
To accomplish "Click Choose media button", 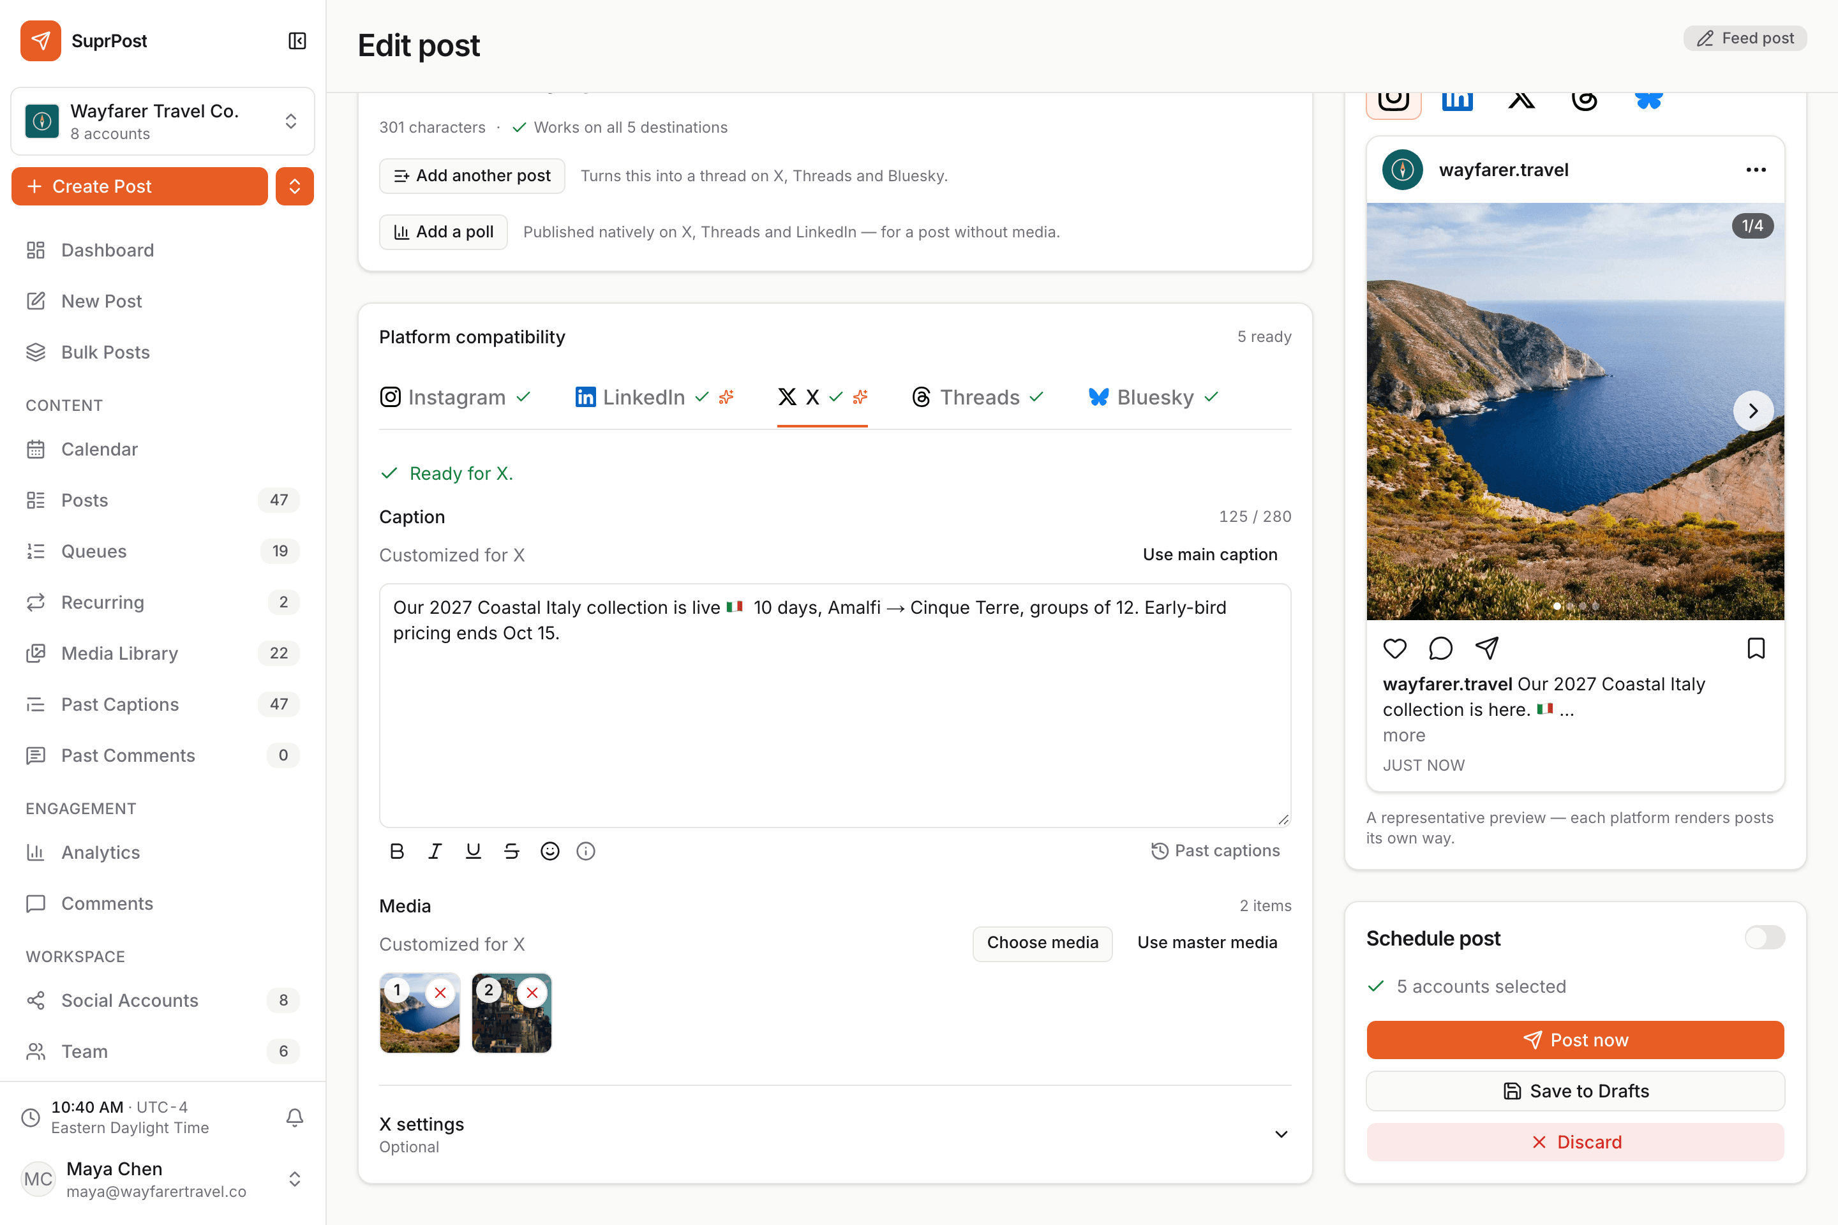I will [x=1042, y=943].
